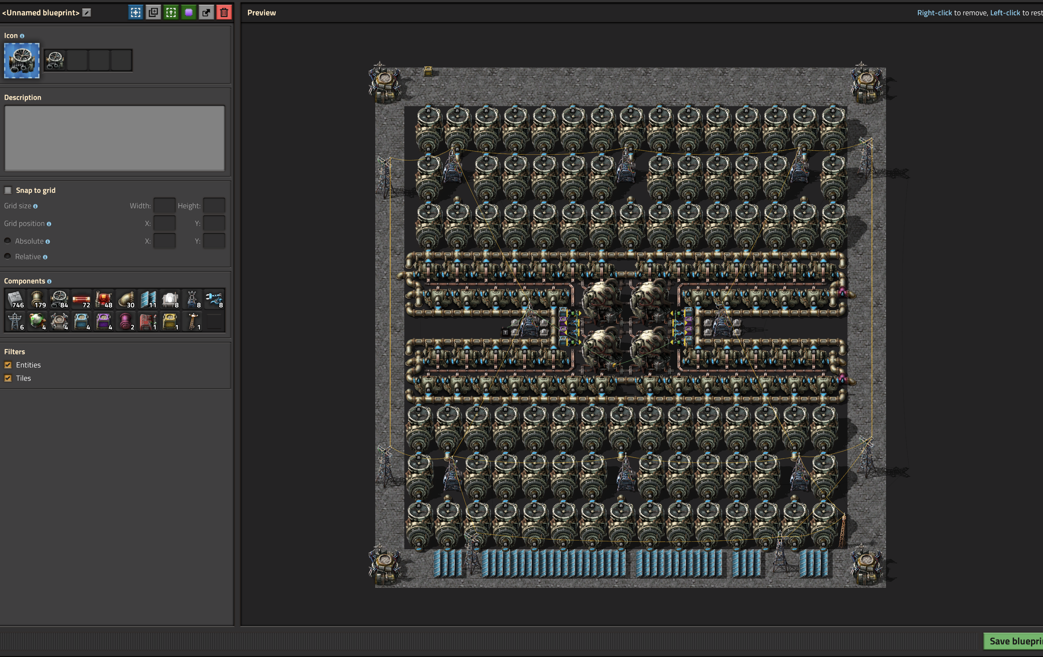Click the red trash delete blueprint button
Viewport: 1043px width, 657px height.
tap(224, 13)
